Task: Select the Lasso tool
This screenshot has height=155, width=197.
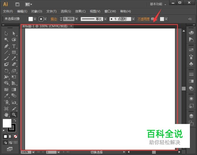Action: pos(14,40)
